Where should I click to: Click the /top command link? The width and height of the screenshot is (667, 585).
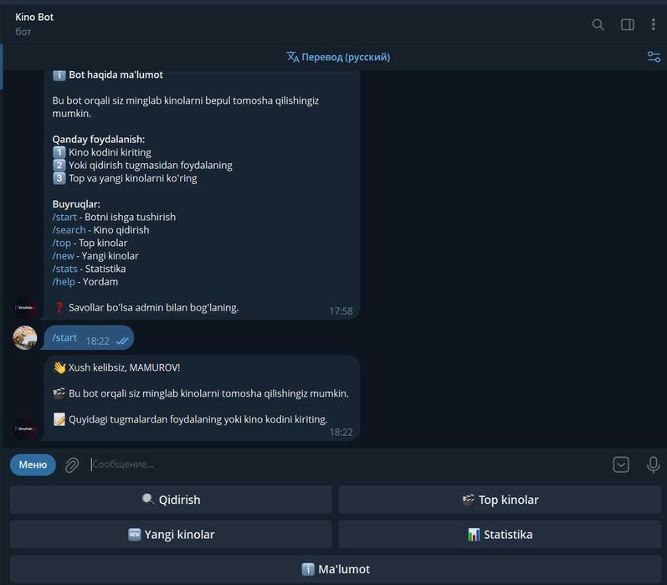(62, 243)
